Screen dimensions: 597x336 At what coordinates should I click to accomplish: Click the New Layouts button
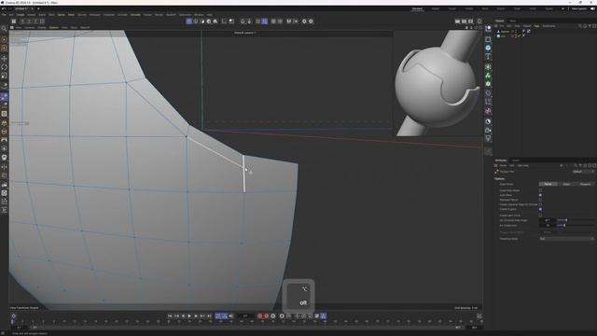pos(579,8)
